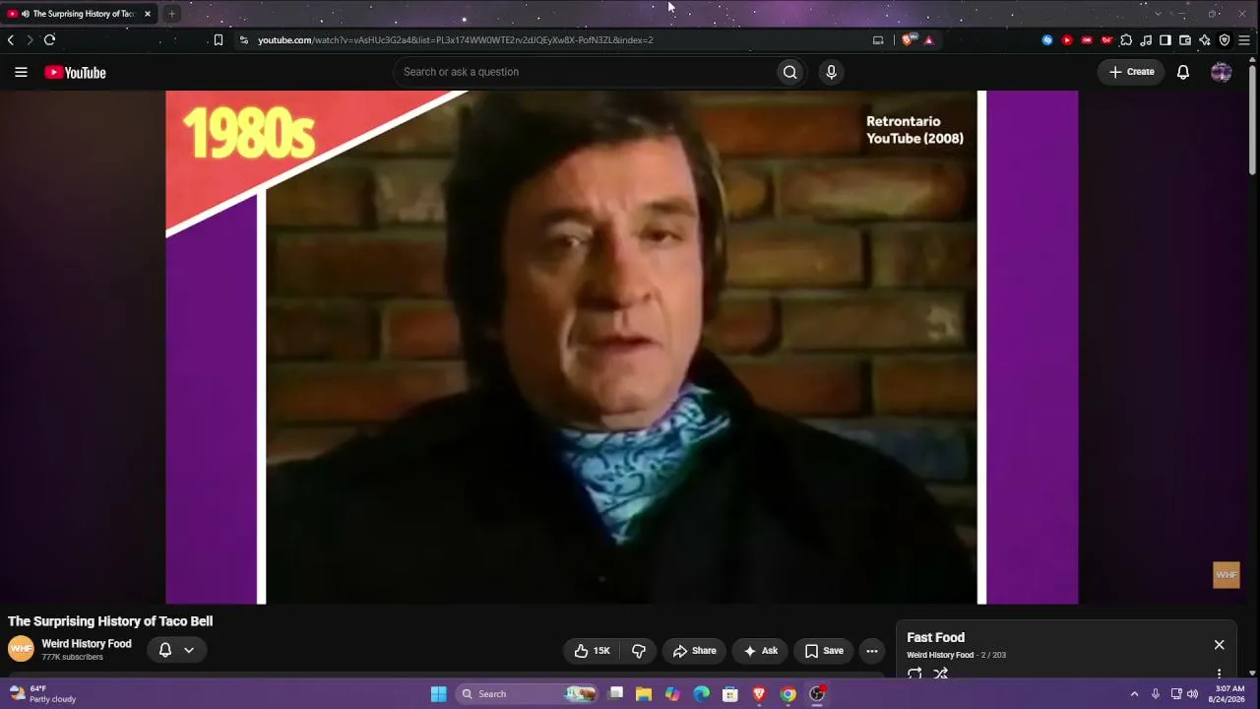Open Google Chrome from the taskbar
This screenshot has width=1260, height=709.
click(x=787, y=694)
